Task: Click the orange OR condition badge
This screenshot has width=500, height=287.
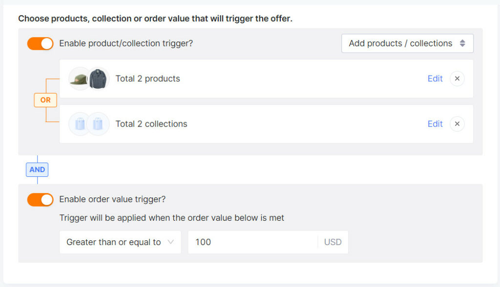Action: tap(45, 100)
